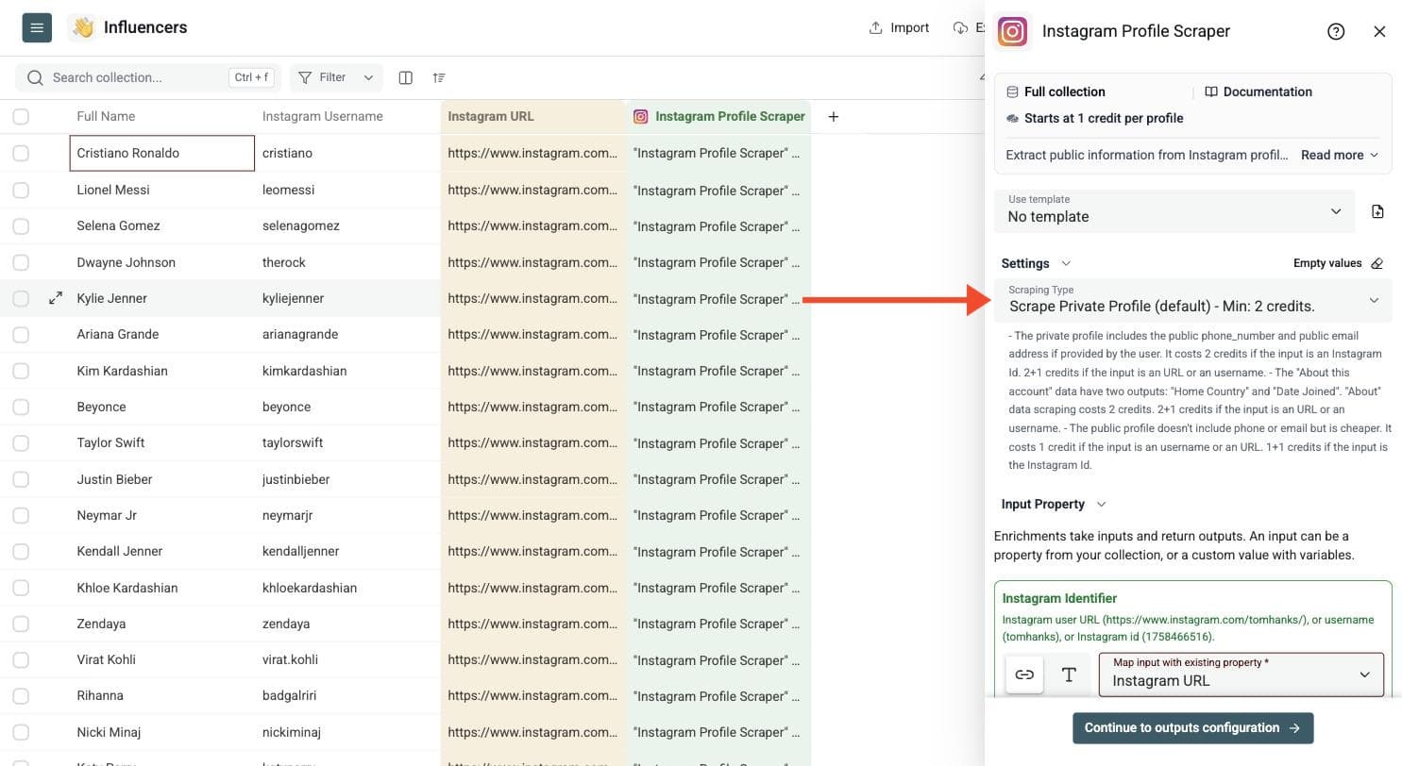Select the 'therock' username cell
Viewport: 1402px width, 766px height.
(x=348, y=262)
